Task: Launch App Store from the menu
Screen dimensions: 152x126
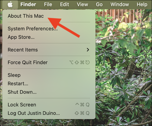Action: pyautogui.click(x=21, y=37)
